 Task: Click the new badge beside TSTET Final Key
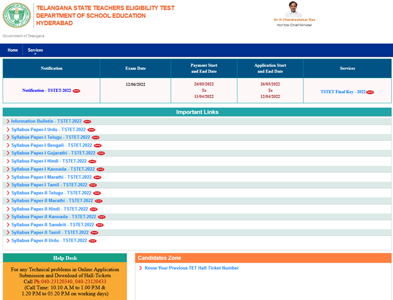click(x=370, y=92)
